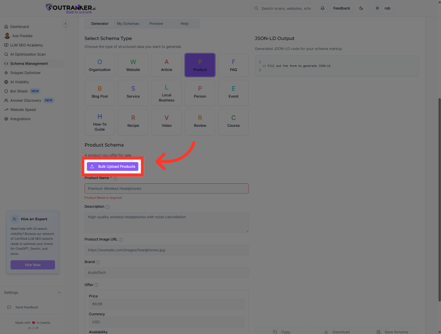Viewport: 441px width, 334px height.
Task: Open notifications via the bell icon
Action: coord(322,8)
